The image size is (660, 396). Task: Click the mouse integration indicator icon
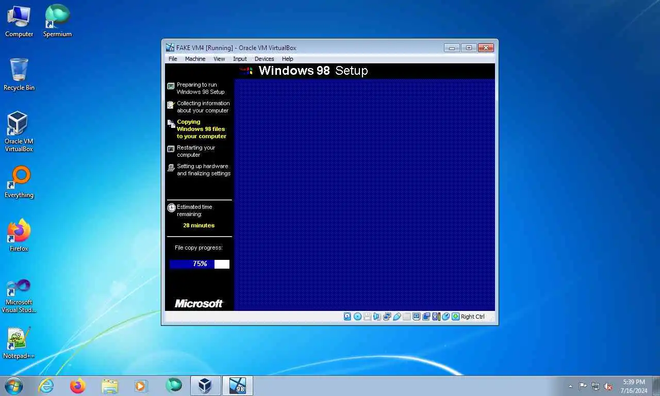445,317
